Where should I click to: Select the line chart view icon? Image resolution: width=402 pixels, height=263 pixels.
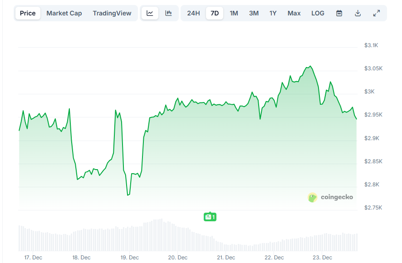point(150,13)
